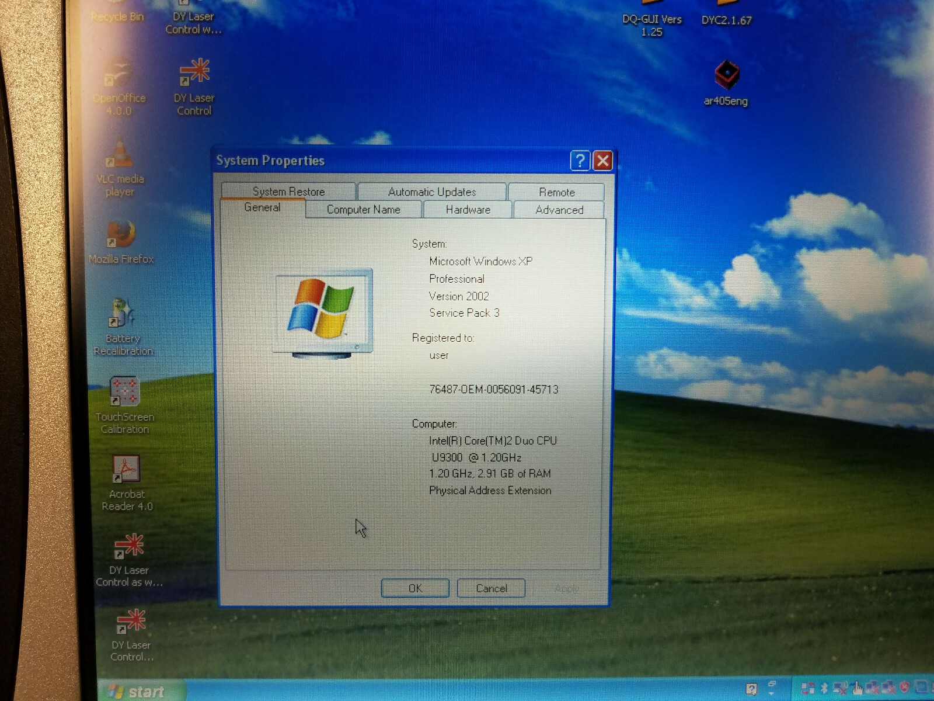This screenshot has width=934, height=701.
Task: Click the Cancel button
Action: pos(492,588)
